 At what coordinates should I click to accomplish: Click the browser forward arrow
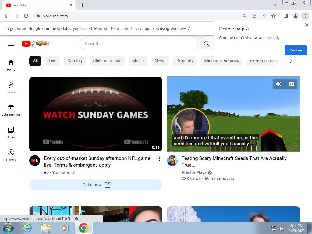16,16
